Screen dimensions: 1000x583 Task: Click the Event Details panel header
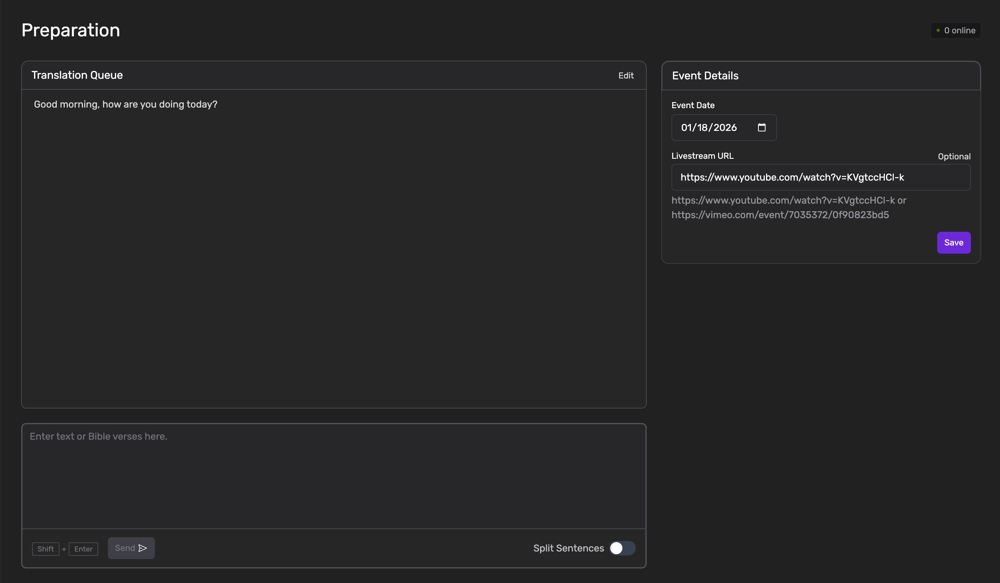point(705,76)
